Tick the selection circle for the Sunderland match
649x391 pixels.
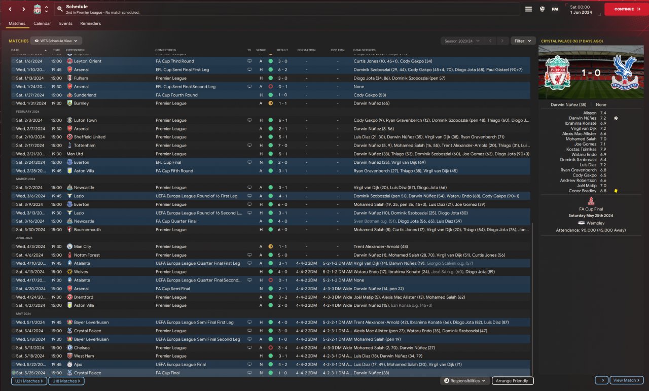coord(13,95)
